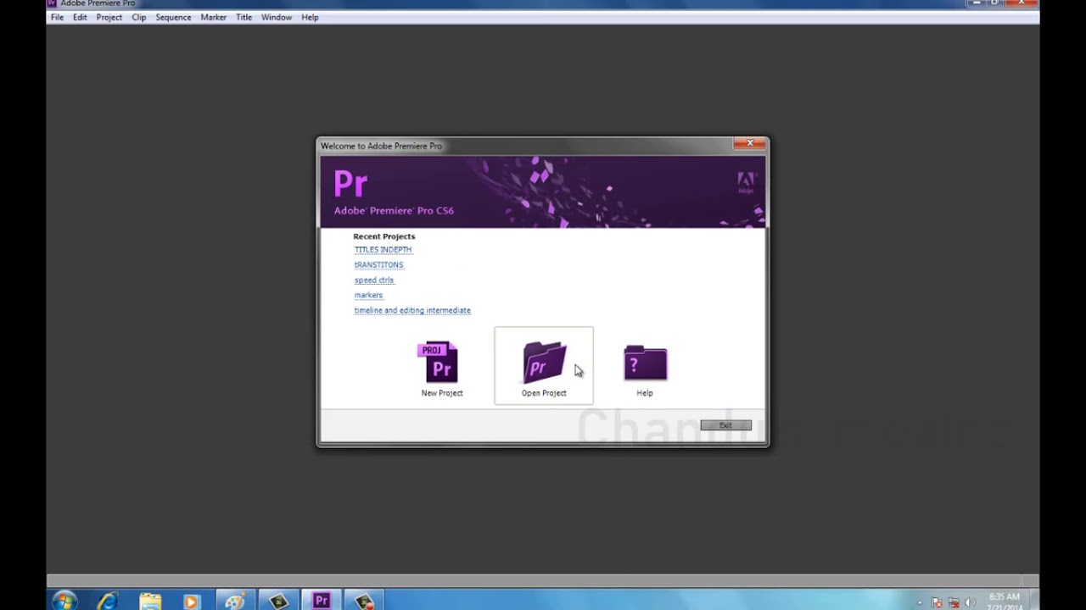Open the File menu

pos(57,17)
